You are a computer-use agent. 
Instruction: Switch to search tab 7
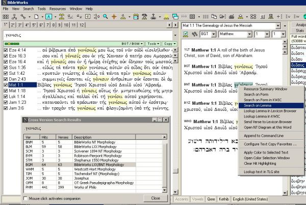pyautogui.click(x=47, y=25)
